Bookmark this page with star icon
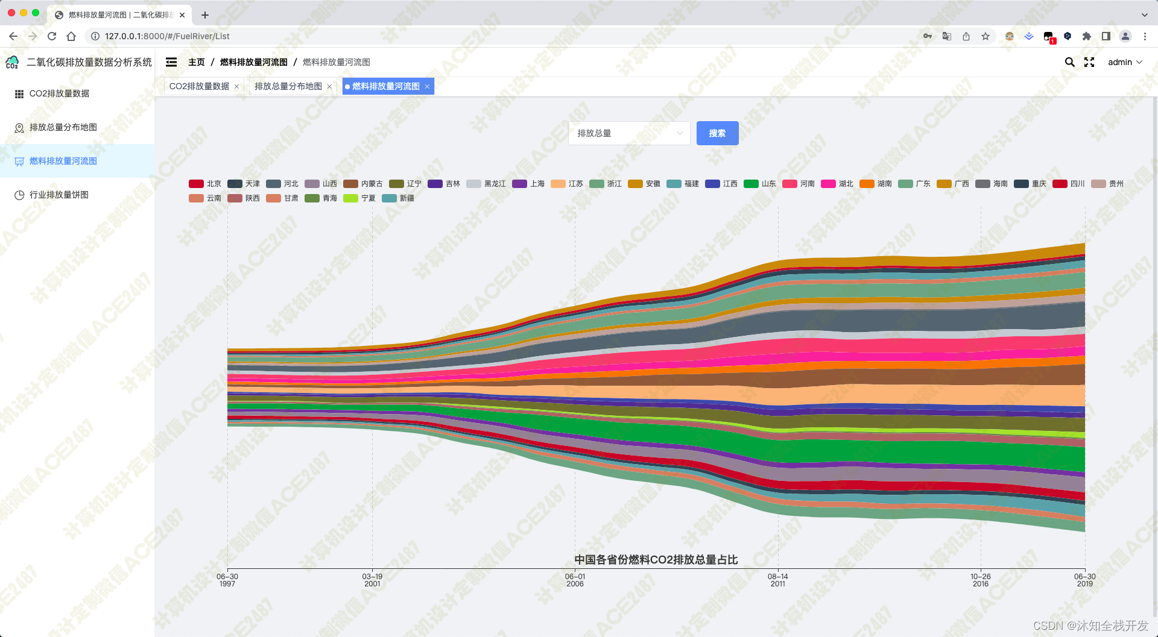This screenshot has height=637, width=1158. [x=986, y=36]
